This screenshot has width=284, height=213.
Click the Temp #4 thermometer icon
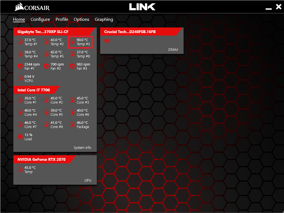tap(20, 54)
